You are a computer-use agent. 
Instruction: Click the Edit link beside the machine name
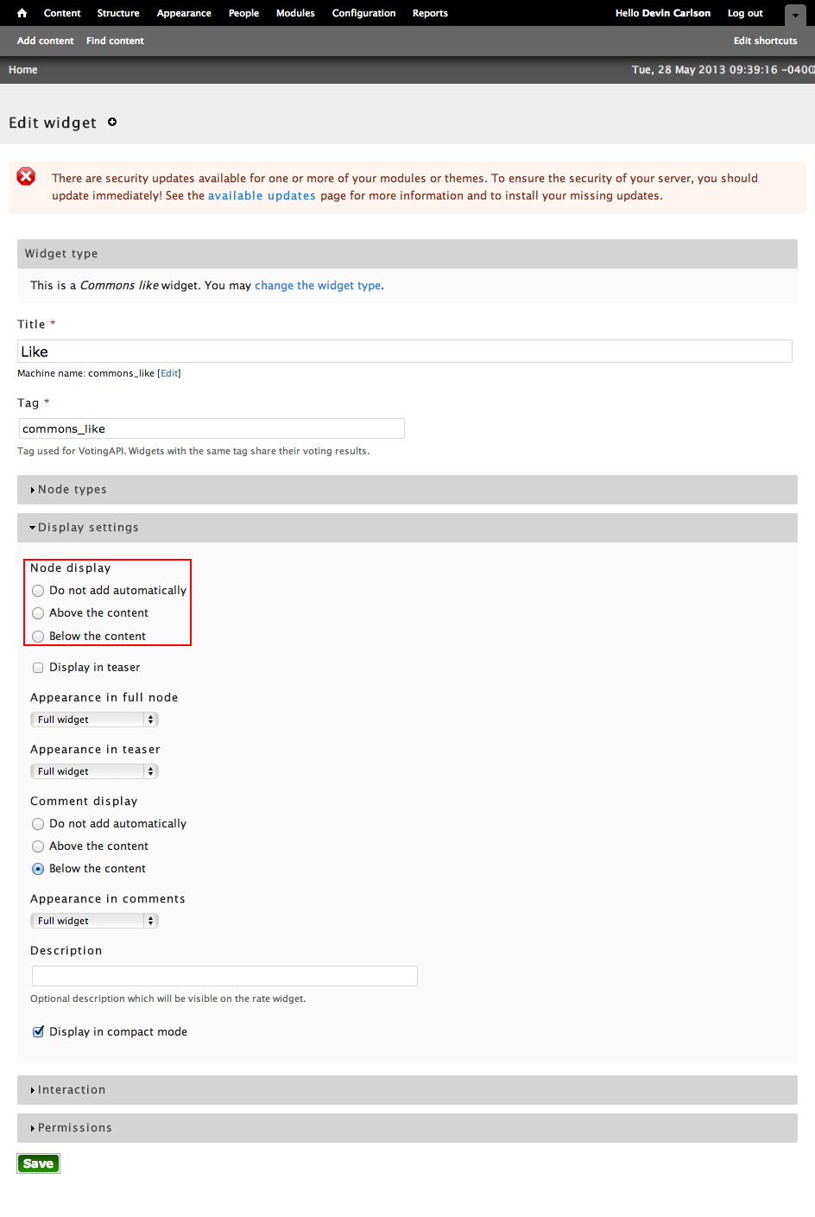[169, 372]
